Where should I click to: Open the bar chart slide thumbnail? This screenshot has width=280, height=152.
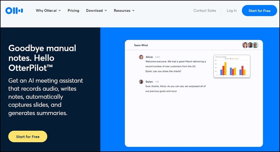[232, 66]
